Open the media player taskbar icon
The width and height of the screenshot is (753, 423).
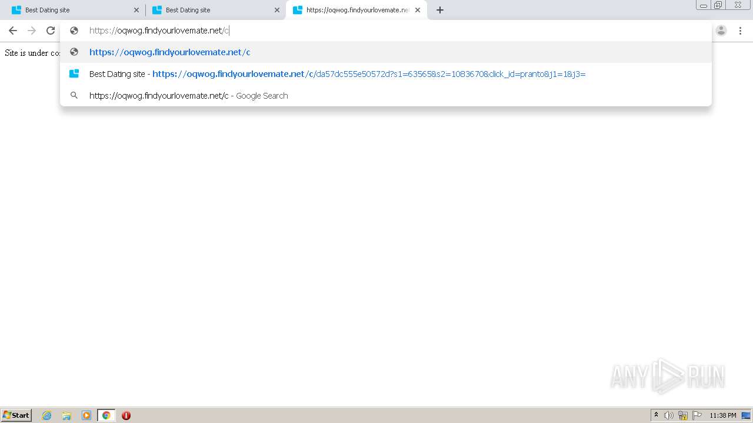pos(86,415)
